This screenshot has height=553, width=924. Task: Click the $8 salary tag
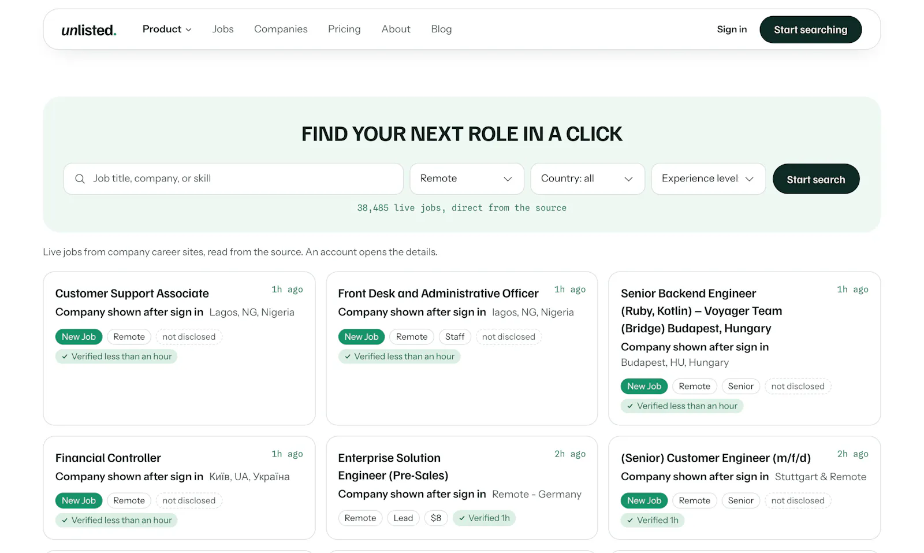pyautogui.click(x=436, y=518)
